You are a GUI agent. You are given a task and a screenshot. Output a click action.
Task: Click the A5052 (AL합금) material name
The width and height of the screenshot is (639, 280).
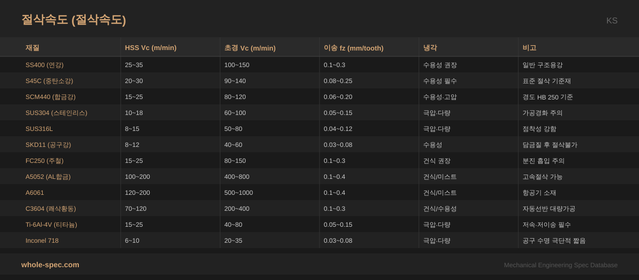(x=48, y=177)
